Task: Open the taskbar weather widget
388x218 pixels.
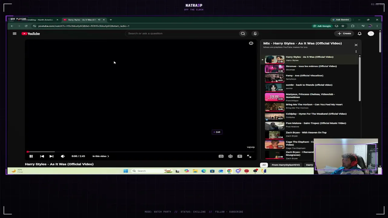Action: point(17,171)
